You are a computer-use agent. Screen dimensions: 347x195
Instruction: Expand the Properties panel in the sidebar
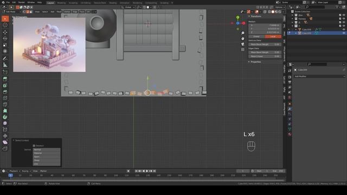click(249, 62)
